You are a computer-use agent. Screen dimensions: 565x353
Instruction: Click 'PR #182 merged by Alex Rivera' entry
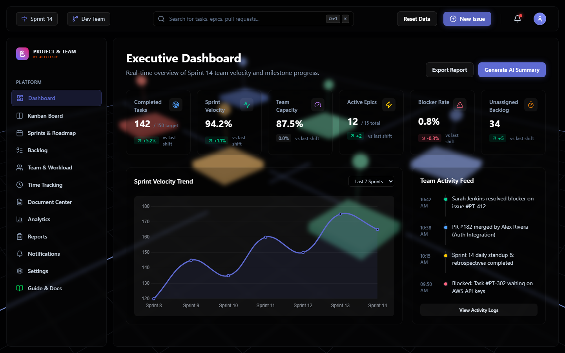pos(479,231)
